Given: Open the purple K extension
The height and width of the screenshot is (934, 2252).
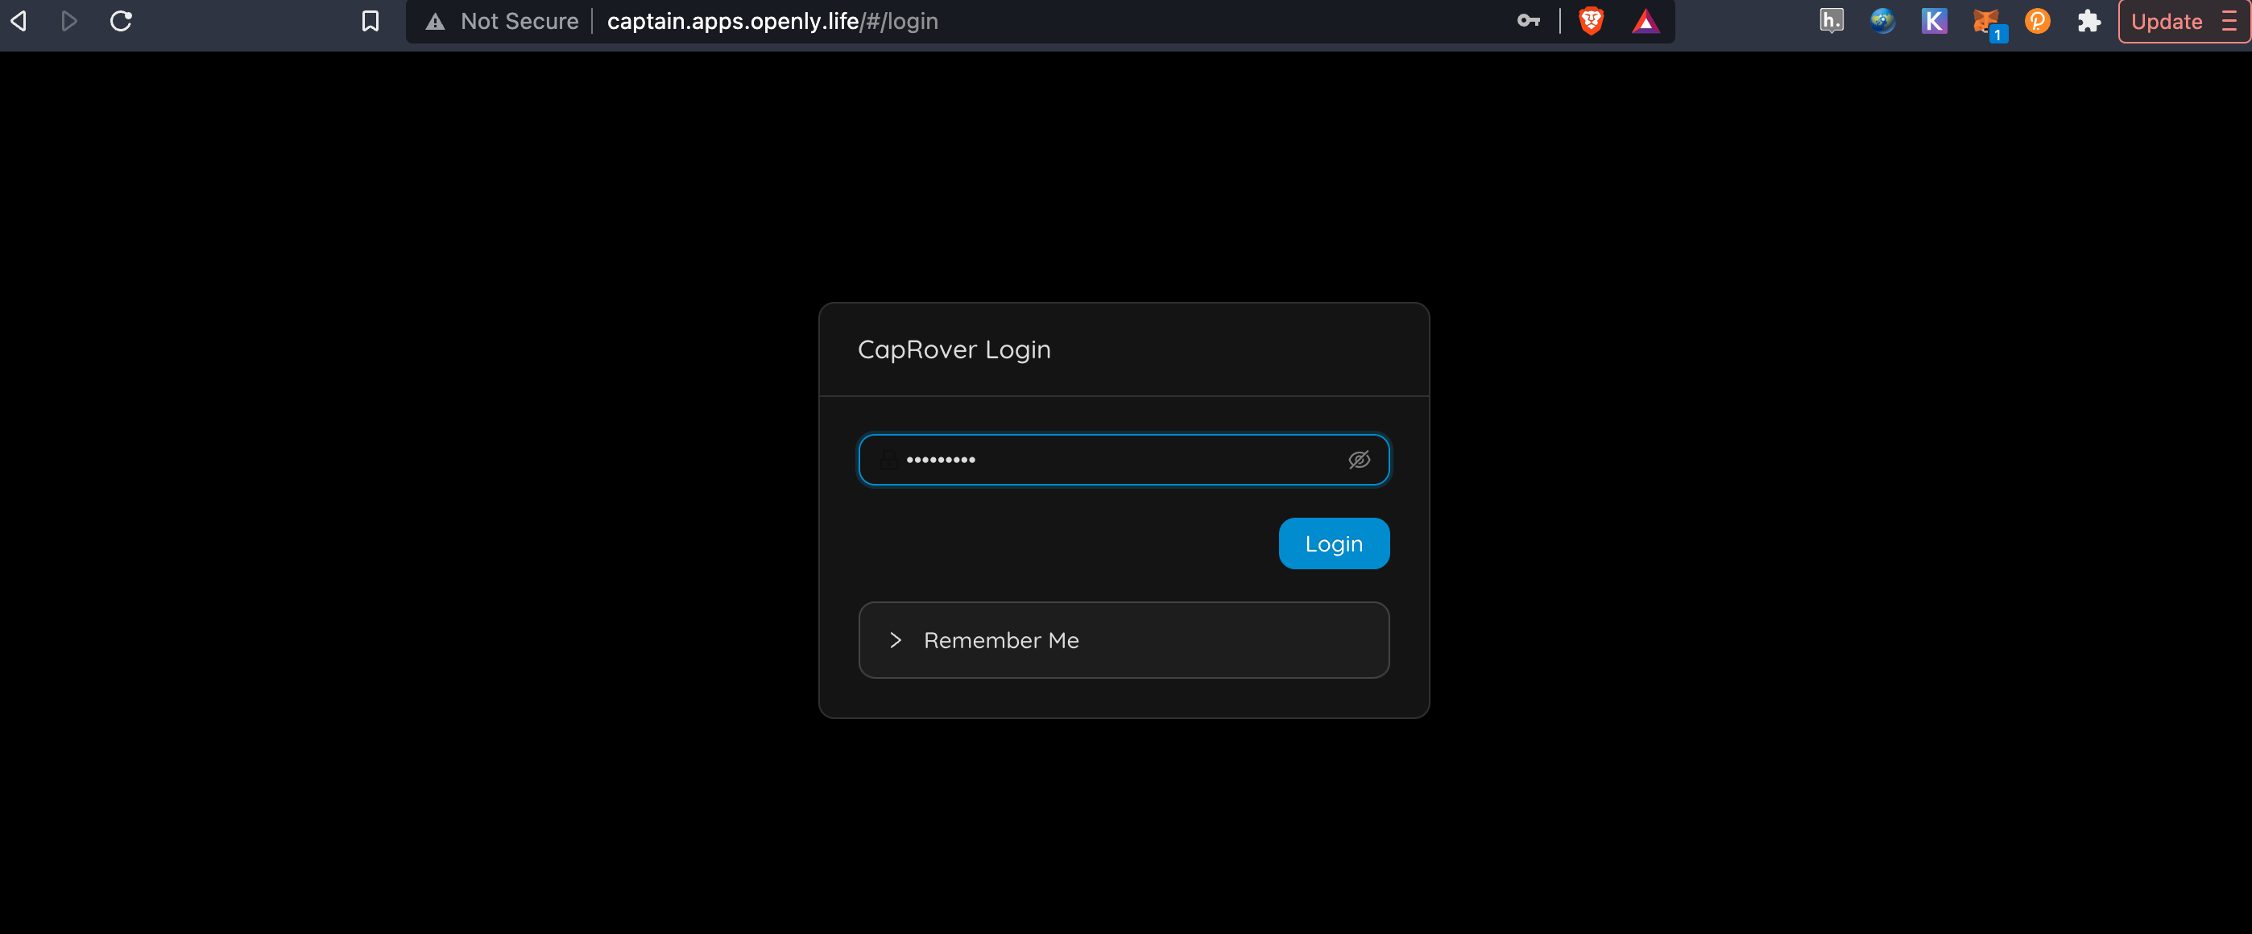Looking at the screenshot, I should click(x=1934, y=21).
